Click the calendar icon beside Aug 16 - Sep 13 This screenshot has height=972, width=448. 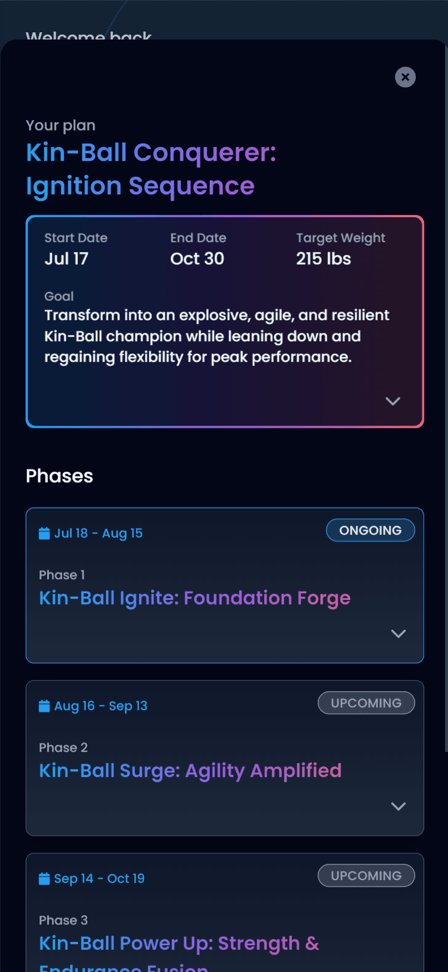pyautogui.click(x=44, y=706)
